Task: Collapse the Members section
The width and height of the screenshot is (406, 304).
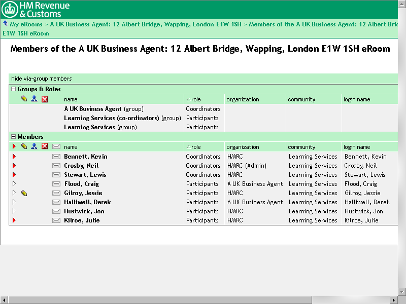Action: coord(13,137)
